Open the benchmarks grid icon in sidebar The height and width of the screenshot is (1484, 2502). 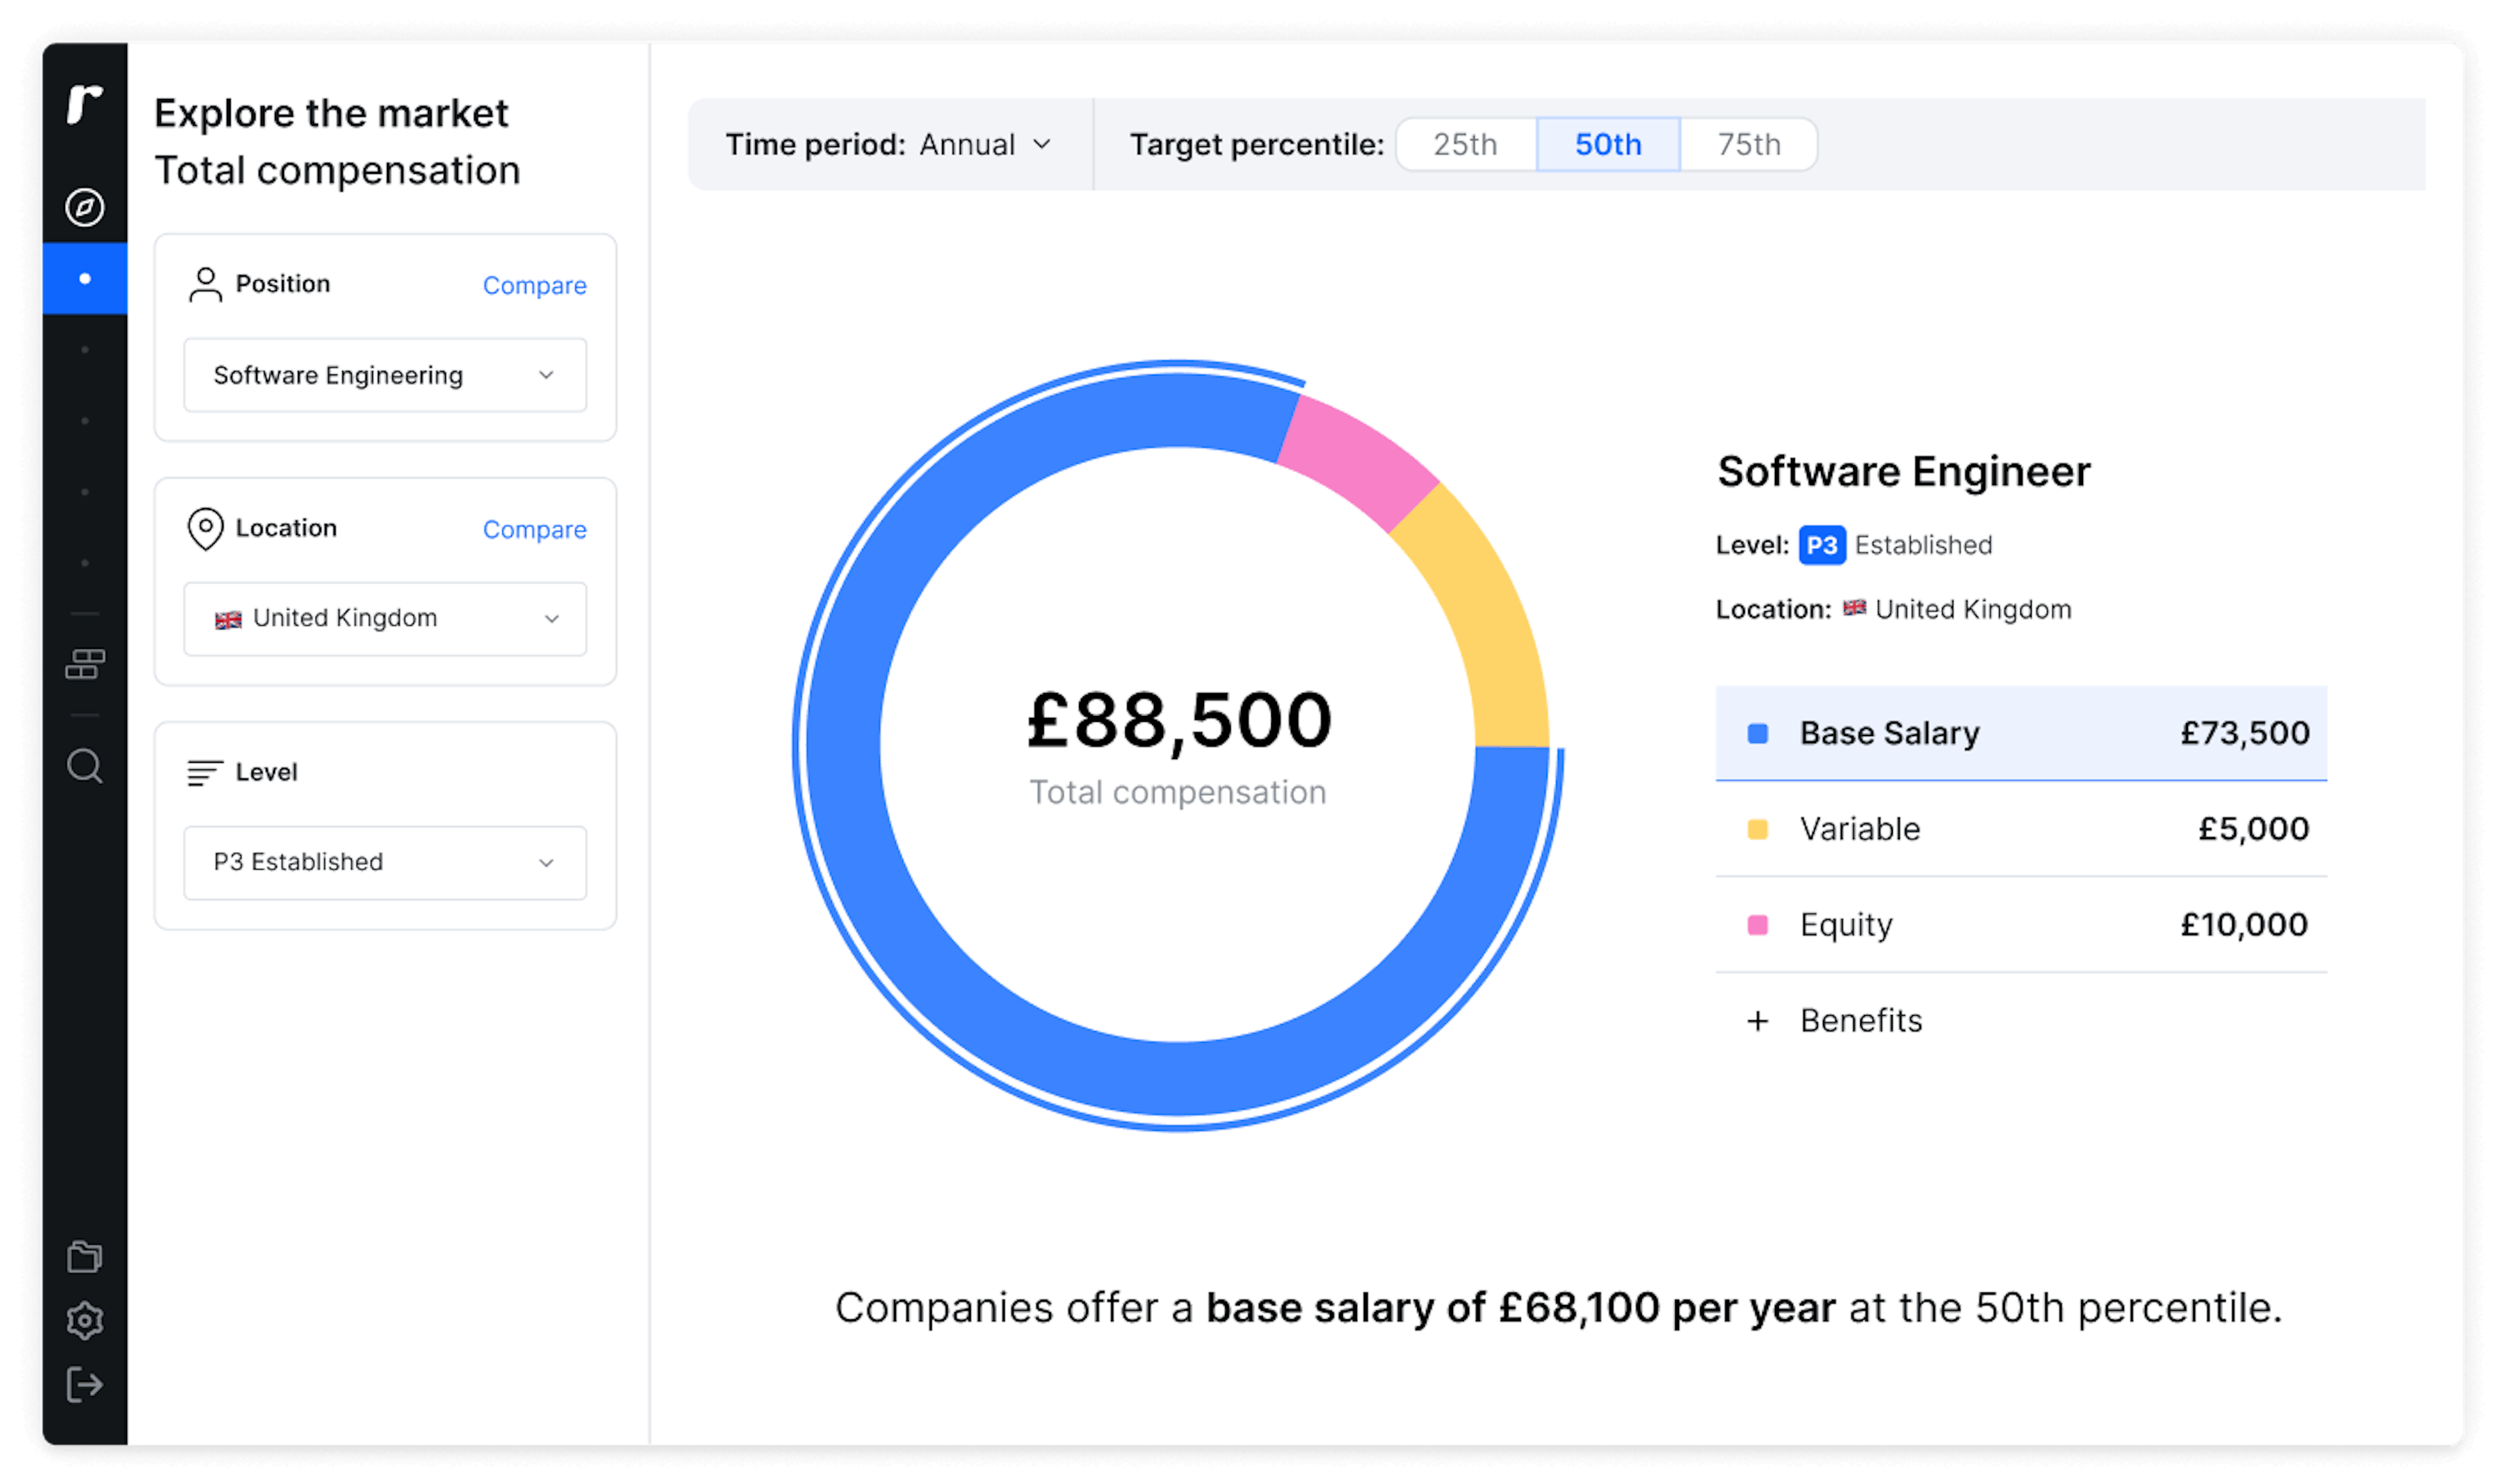click(85, 663)
